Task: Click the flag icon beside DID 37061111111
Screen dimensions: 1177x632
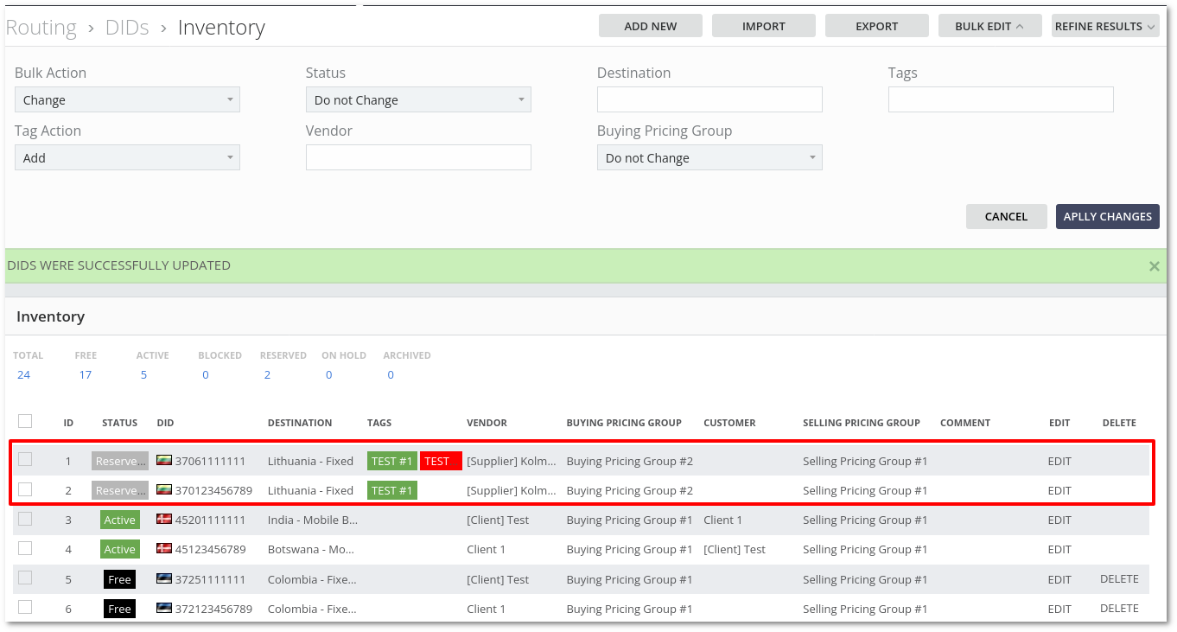Action: pyautogui.click(x=163, y=461)
